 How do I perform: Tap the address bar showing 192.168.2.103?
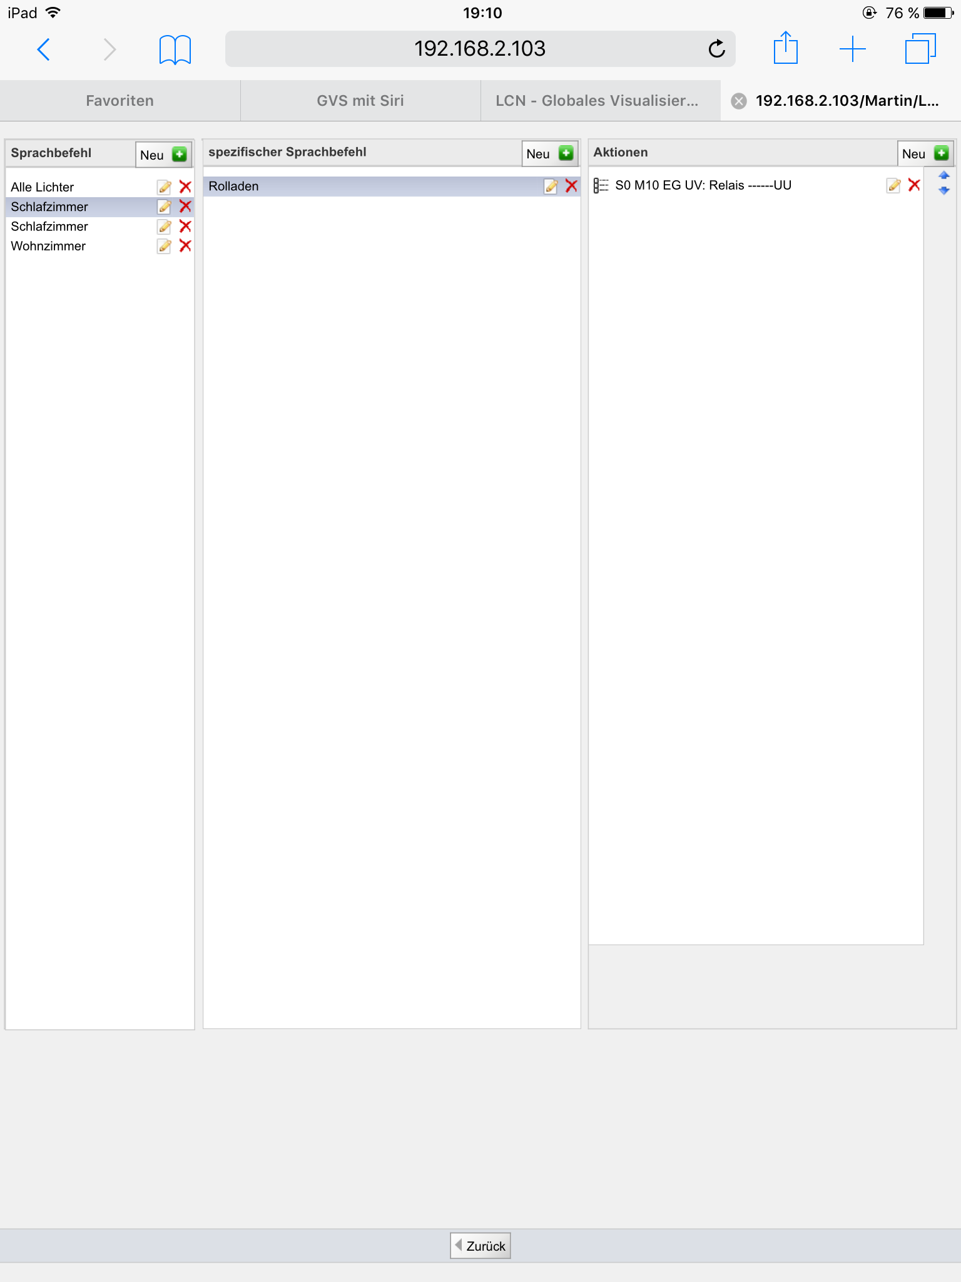[479, 49]
